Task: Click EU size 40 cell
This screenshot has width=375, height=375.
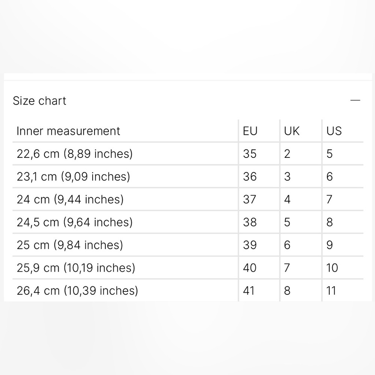Action: pyautogui.click(x=250, y=268)
